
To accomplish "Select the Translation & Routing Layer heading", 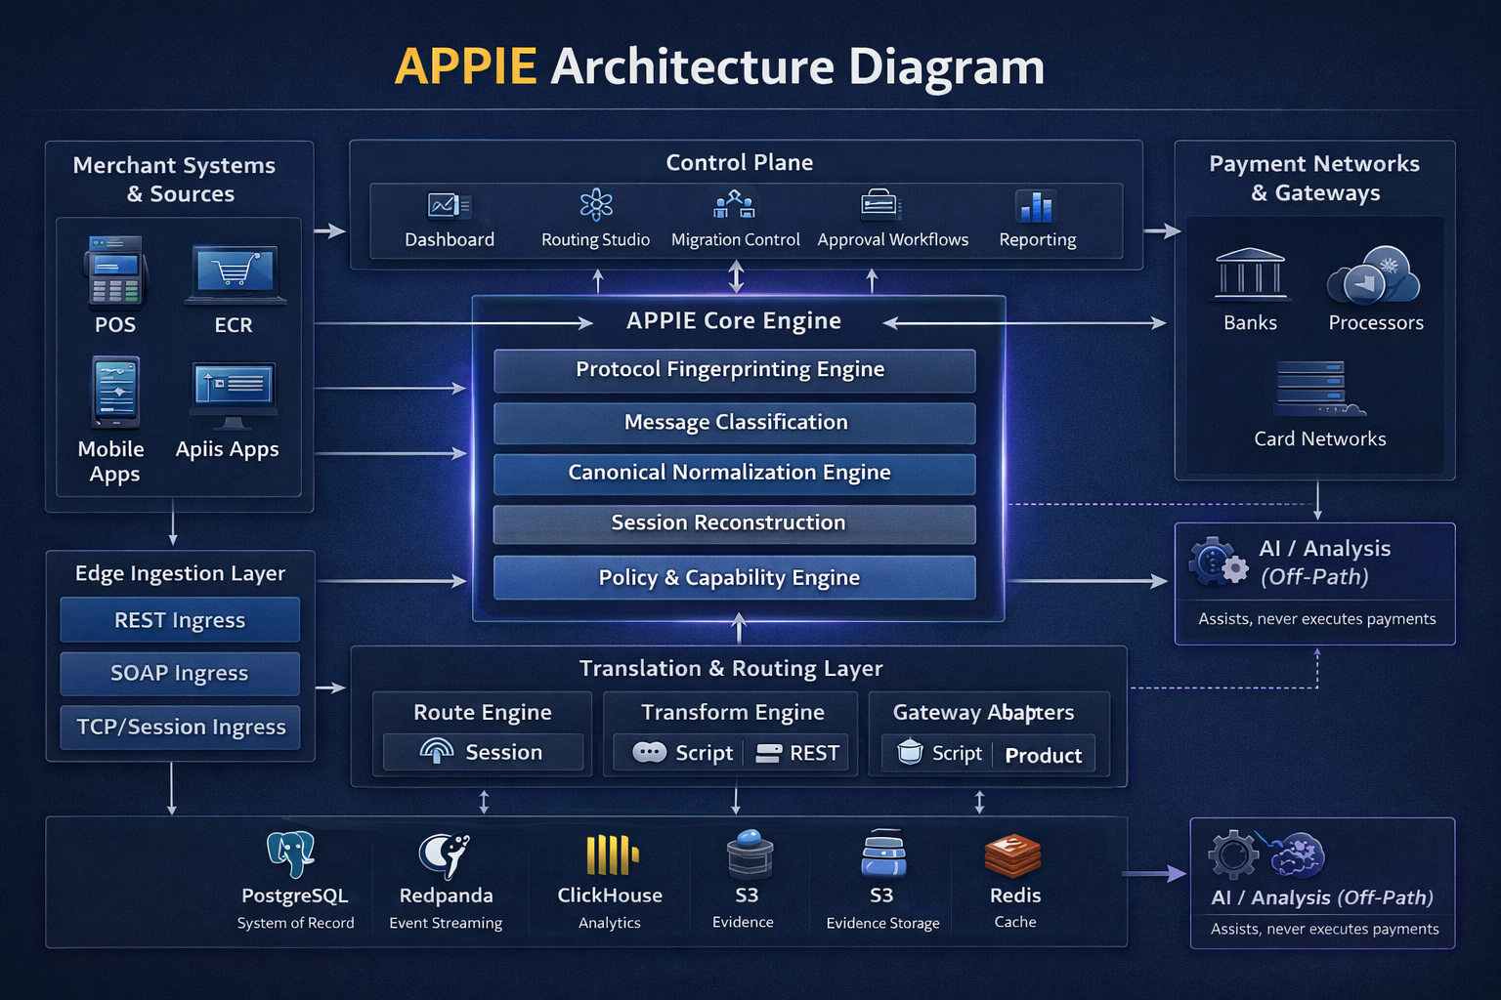I will point(731,668).
